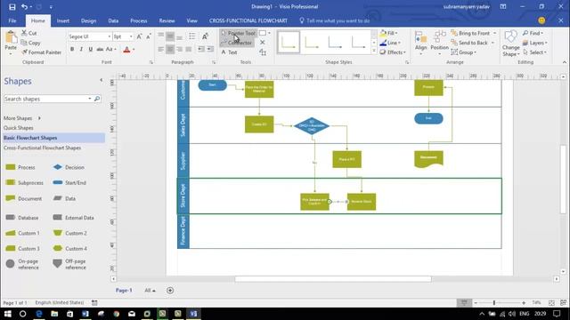Open the font name dropdown

pyautogui.click(x=109, y=36)
